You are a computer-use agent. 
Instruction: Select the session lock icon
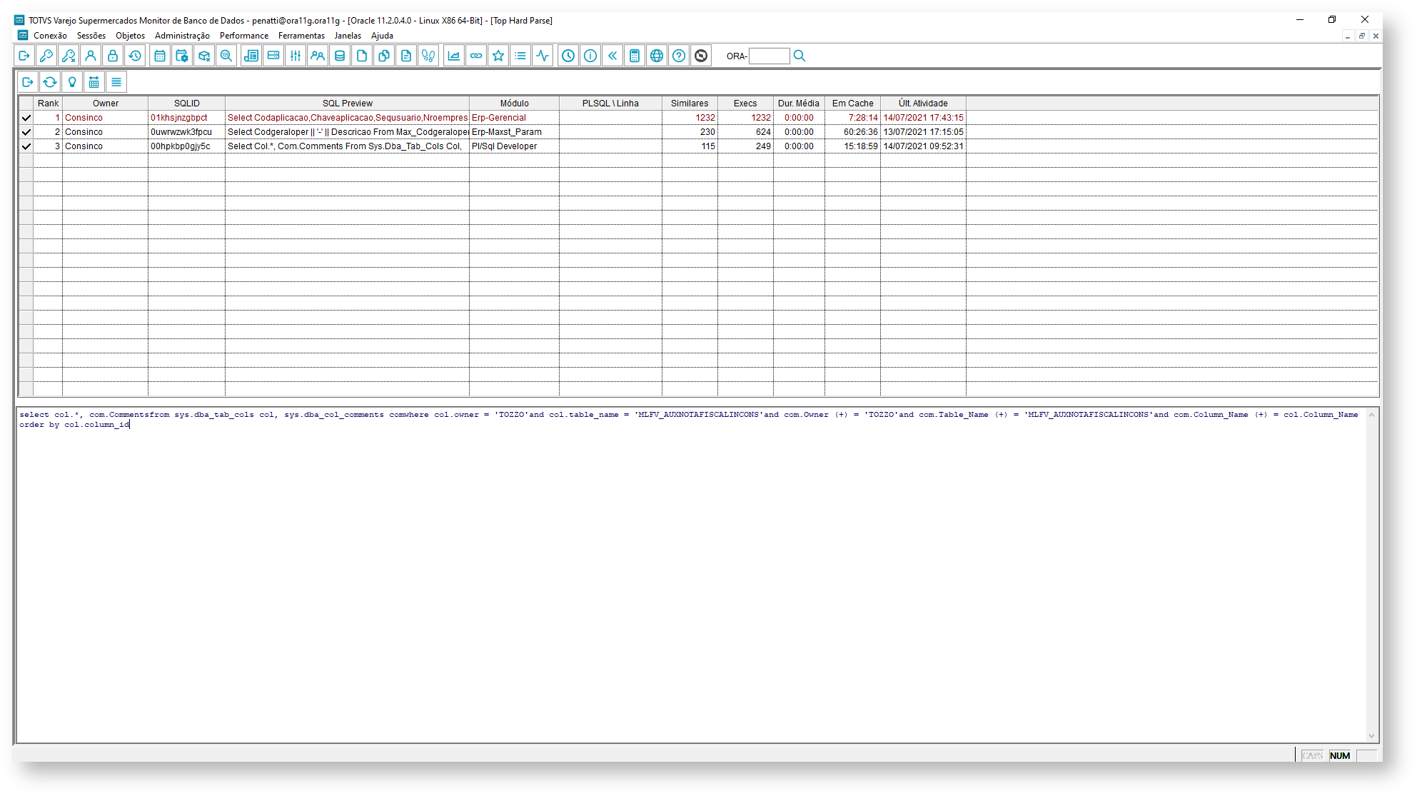pos(113,55)
